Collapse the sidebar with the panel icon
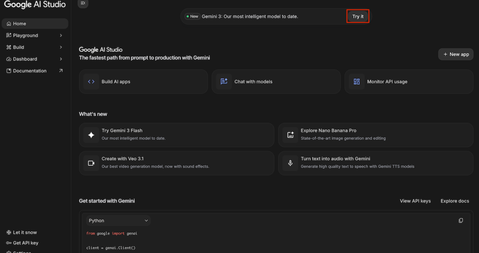The height and width of the screenshot is (253, 479). coord(83,3)
